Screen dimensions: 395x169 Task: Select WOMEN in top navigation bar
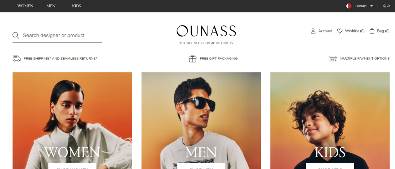point(25,6)
